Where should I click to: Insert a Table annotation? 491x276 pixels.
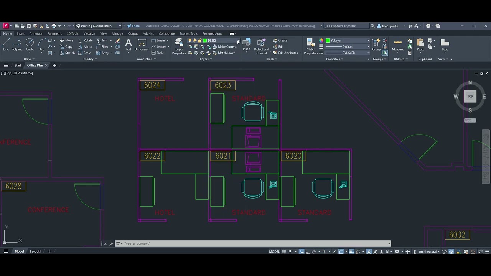[158, 53]
